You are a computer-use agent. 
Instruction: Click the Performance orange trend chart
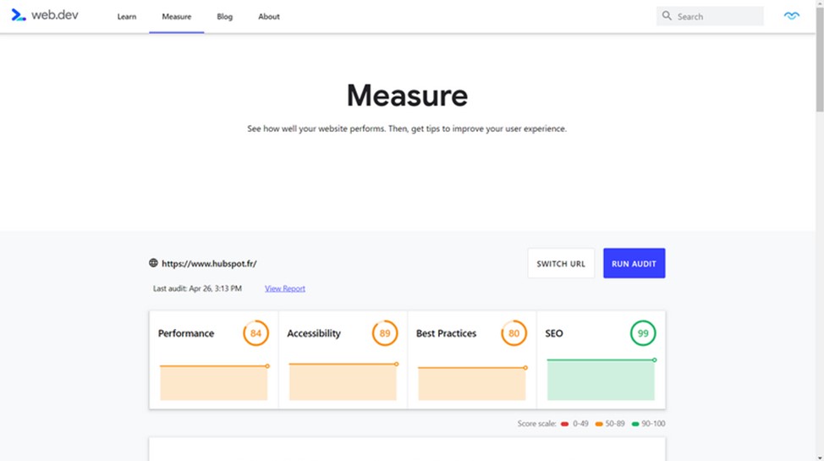pos(213,383)
